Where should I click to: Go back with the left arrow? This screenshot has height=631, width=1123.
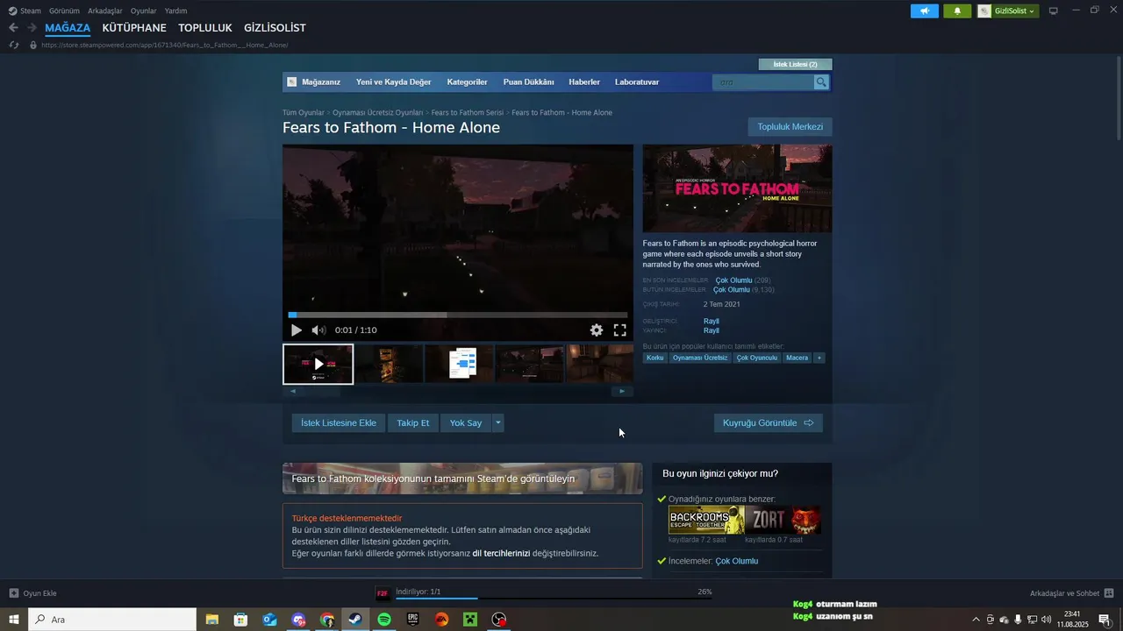tap(13, 28)
